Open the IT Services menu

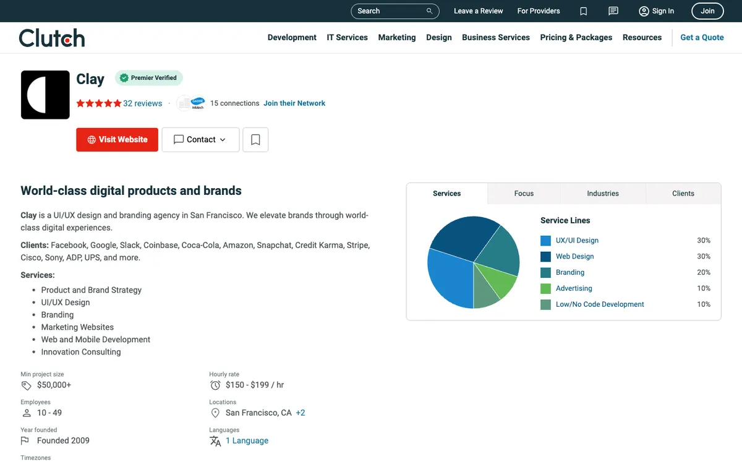tap(348, 38)
